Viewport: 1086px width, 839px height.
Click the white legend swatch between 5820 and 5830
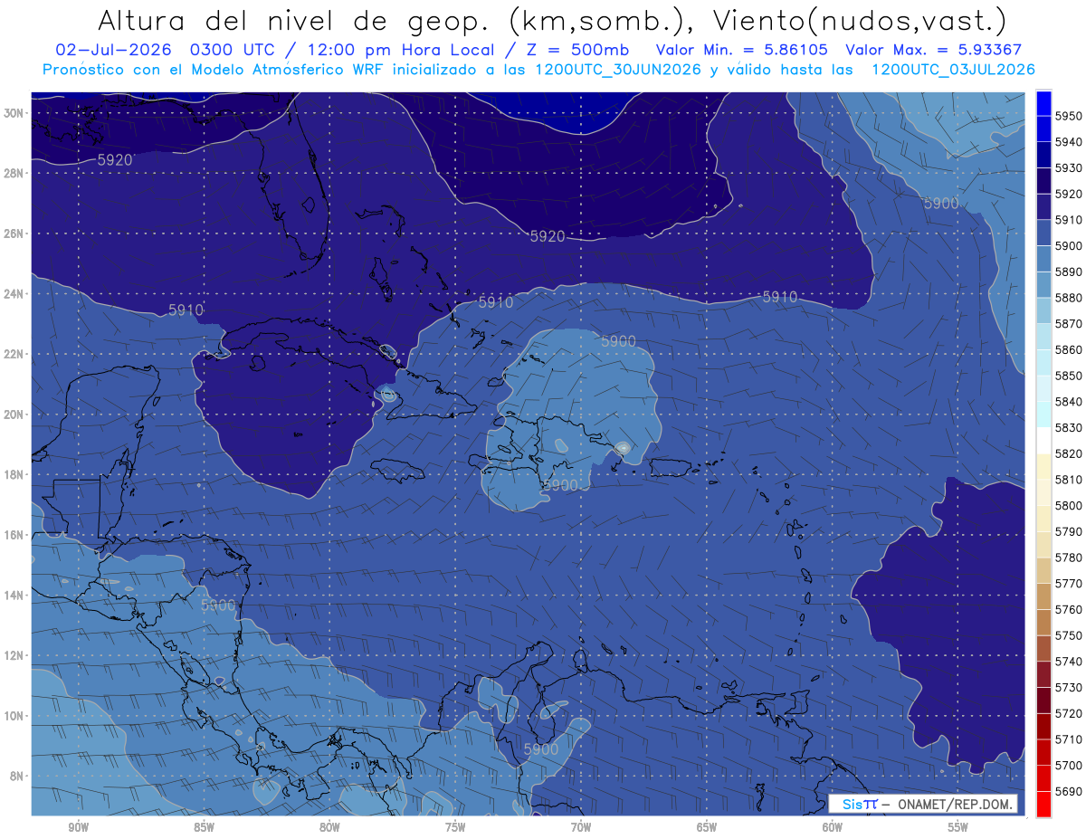pos(1043,441)
